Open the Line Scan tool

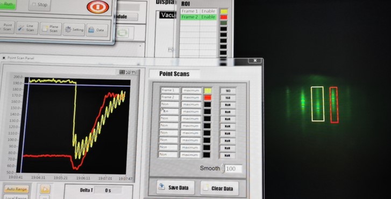[27, 27]
